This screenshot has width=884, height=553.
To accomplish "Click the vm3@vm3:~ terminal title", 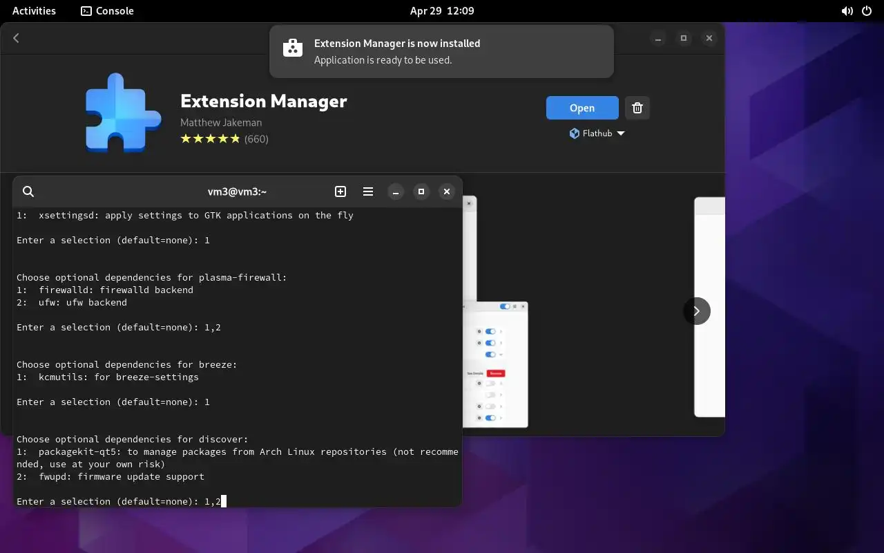I will 237,191.
